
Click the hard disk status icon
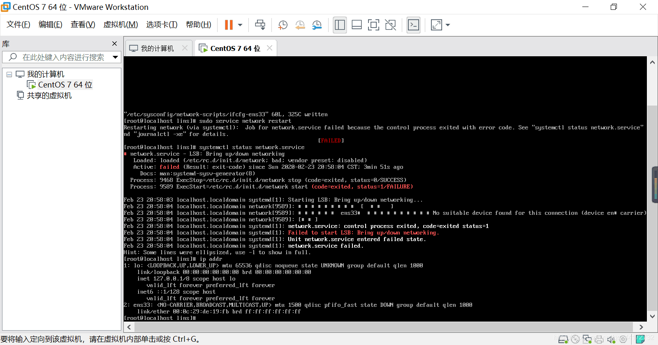click(563, 339)
